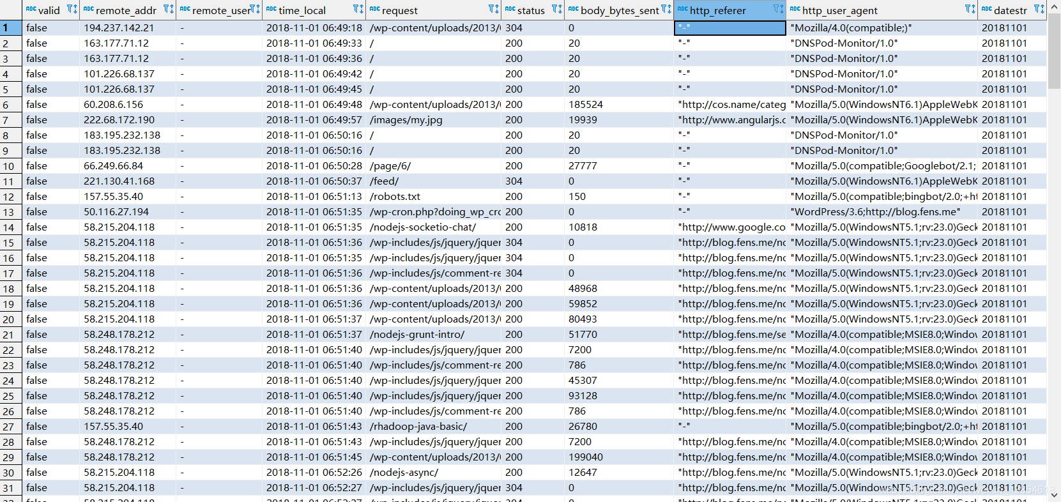The width and height of the screenshot is (1061, 502).
Task: Click time cell 2018-11-01 06:49:18
Action: tap(314, 28)
